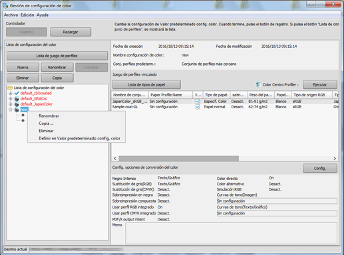Click the Color Centro Profiler icon
Image resolution: width=344 pixels, height=255 pixels.
point(258,84)
